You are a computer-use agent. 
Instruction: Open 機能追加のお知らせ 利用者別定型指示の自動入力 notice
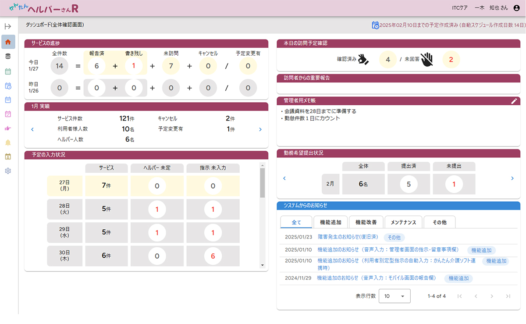coord(396,264)
